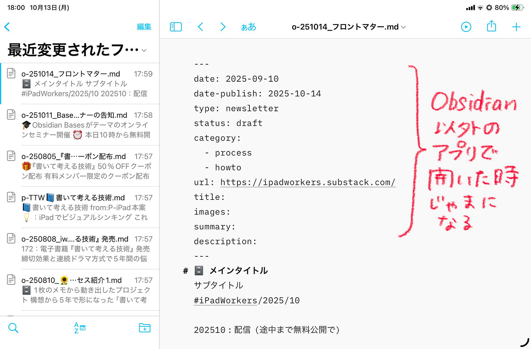Click document icon beside o-250810 file

11,279
